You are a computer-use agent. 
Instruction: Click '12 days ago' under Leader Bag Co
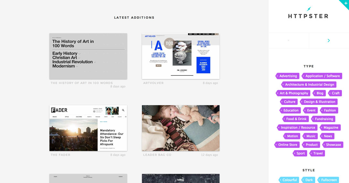[209, 155]
